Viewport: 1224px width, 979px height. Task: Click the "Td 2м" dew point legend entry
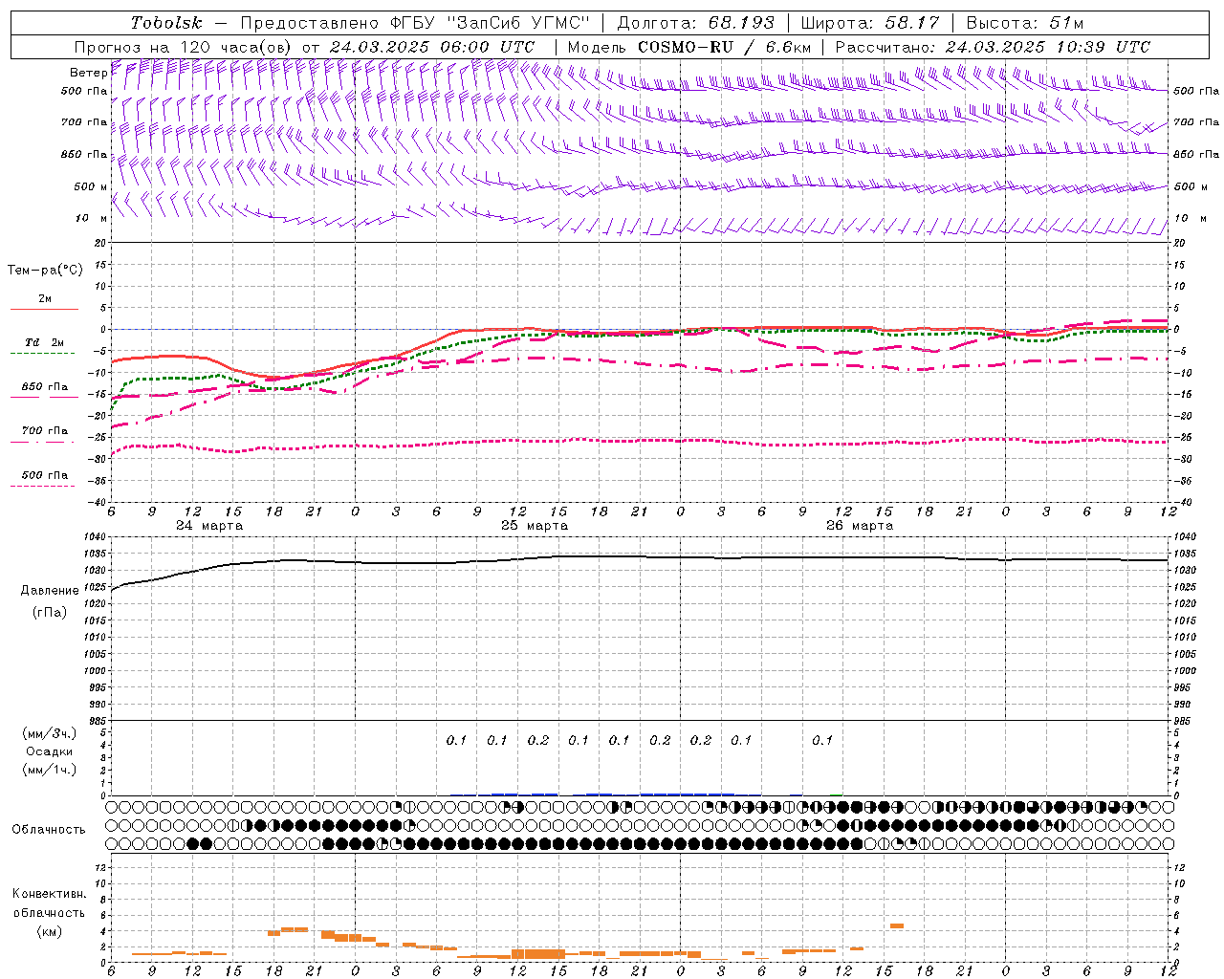coord(45,342)
